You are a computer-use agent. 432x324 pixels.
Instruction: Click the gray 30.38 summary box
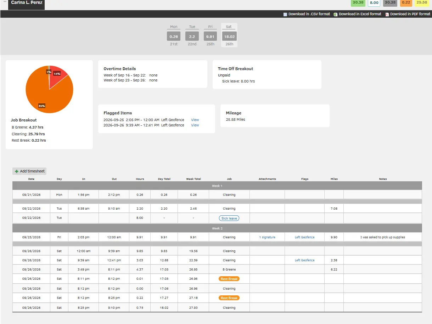pos(390,3)
